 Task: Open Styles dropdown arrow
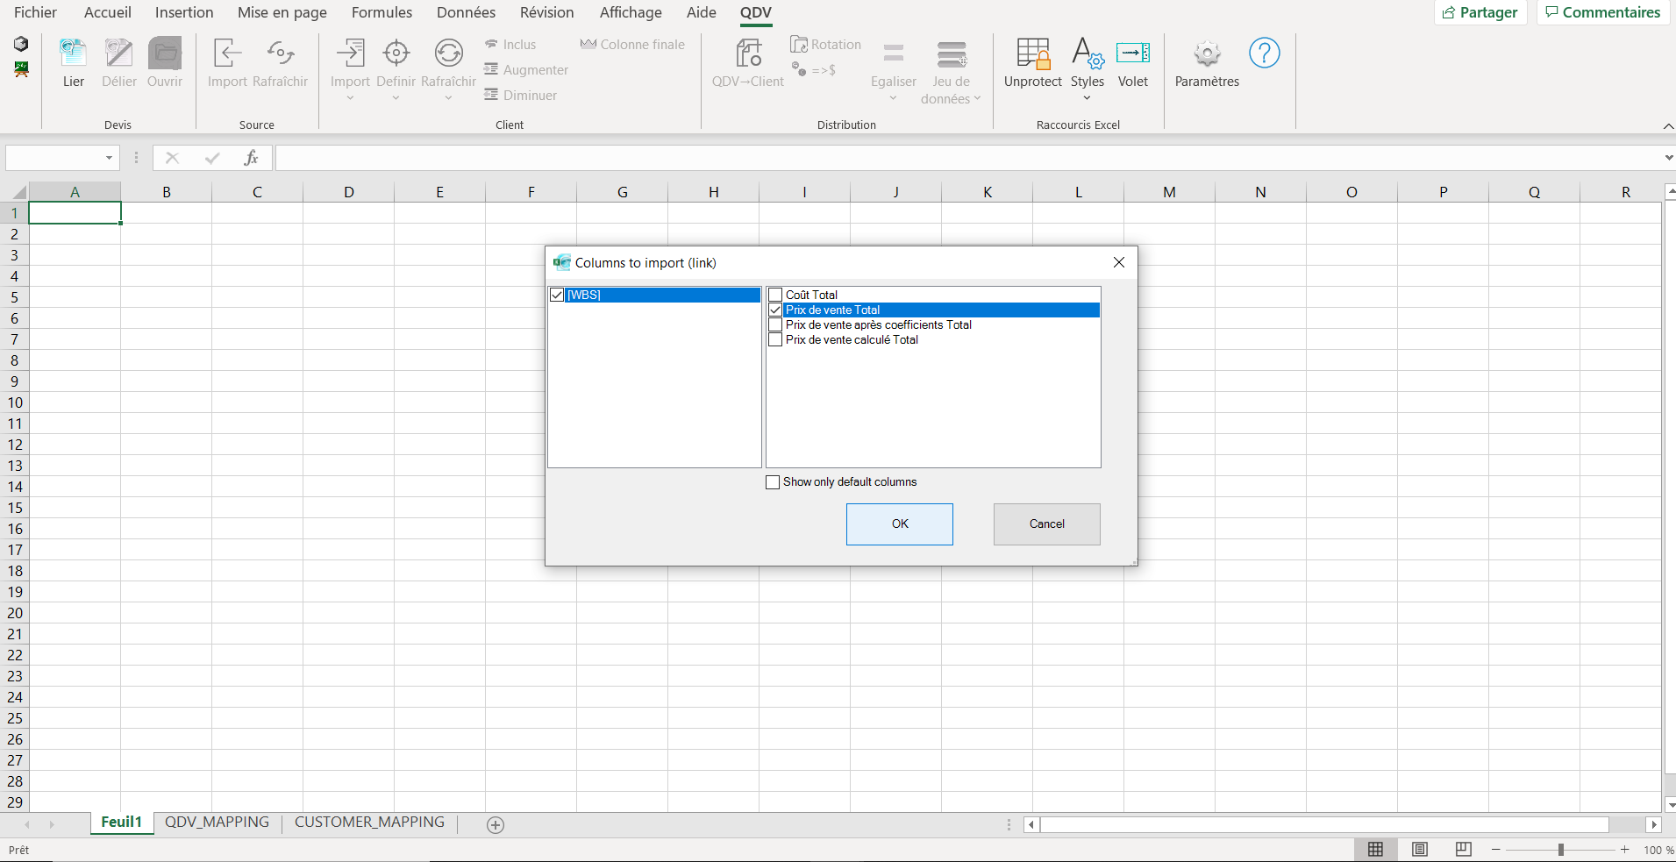point(1087,97)
